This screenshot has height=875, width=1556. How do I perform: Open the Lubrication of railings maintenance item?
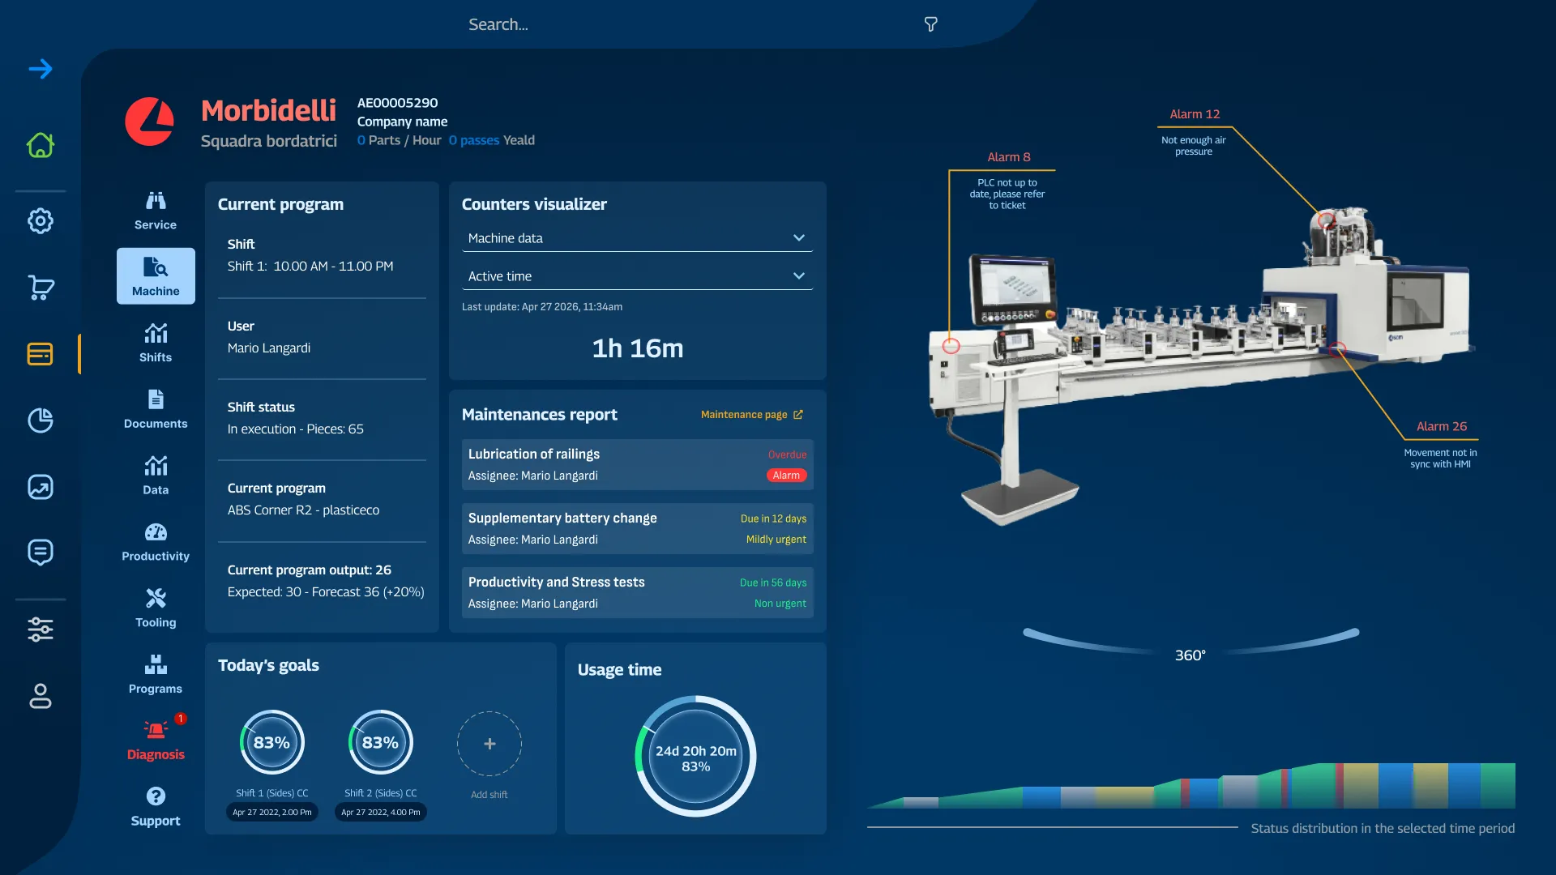point(637,464)
